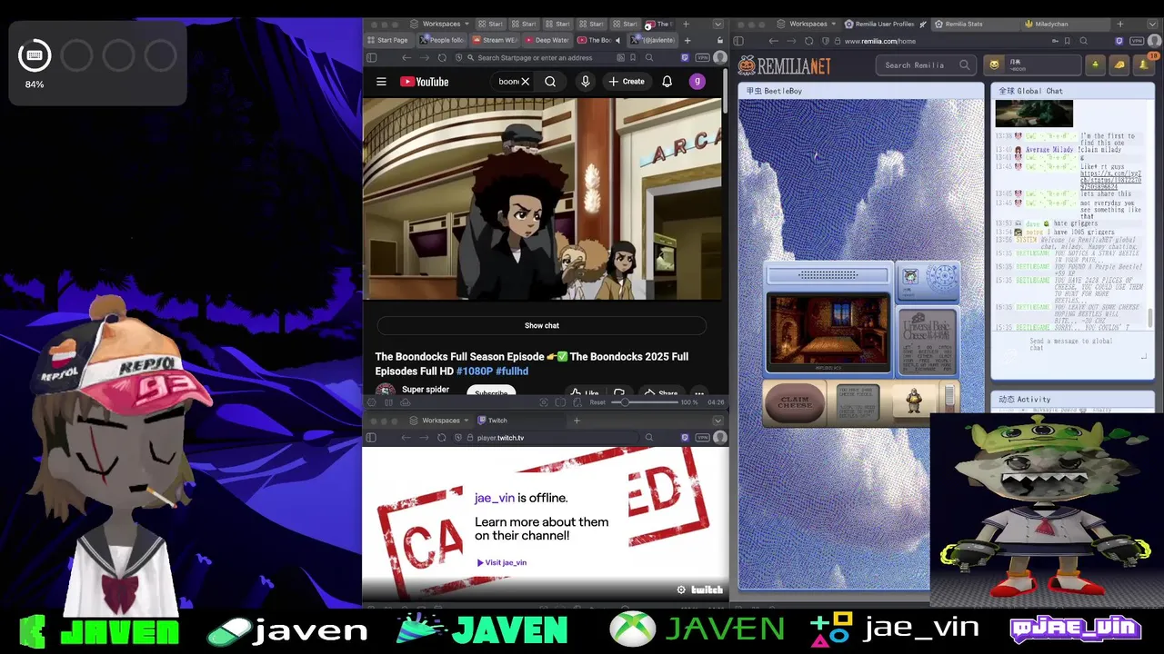Visit jae_vin's Twitch channel link
This screenshot has height=654, width=1164.
pos(502,562)
